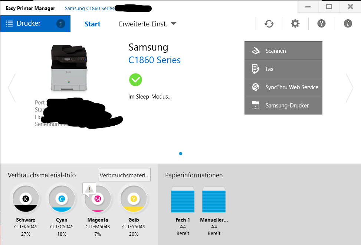Click the CLT-Y504S cartridge label
The image size is (361, 245).
coord(134,227)
